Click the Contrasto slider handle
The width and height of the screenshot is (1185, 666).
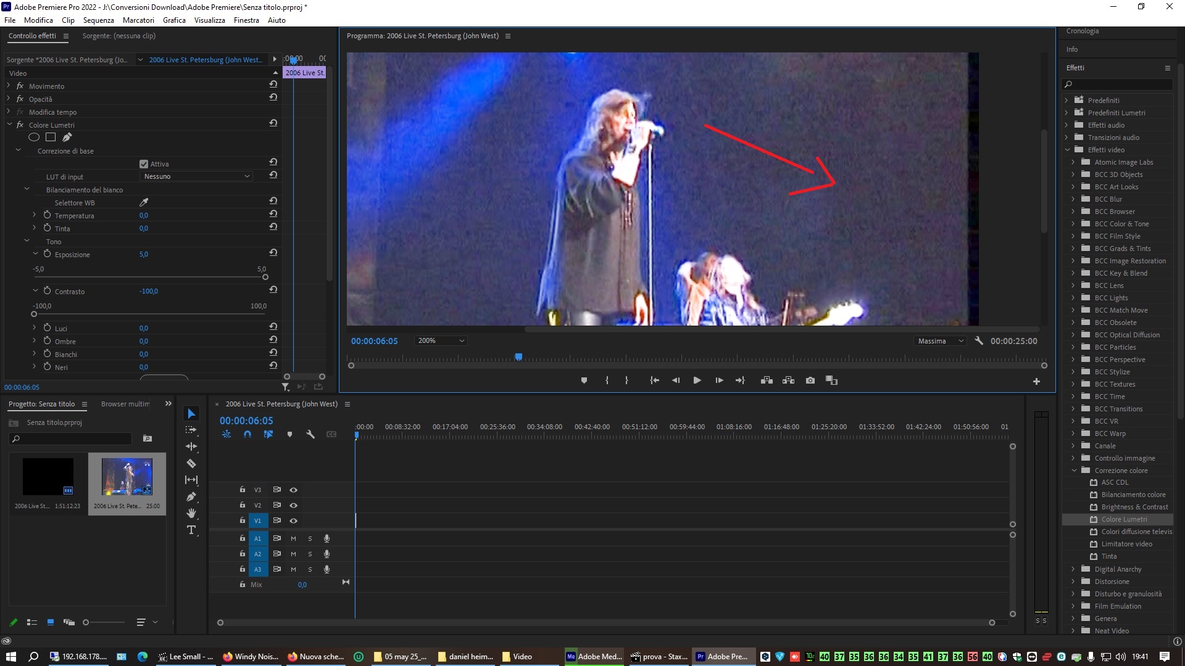point(34,314)
